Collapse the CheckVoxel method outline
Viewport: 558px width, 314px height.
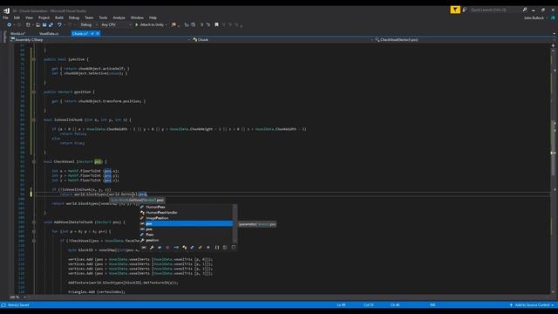click(34, 161)
